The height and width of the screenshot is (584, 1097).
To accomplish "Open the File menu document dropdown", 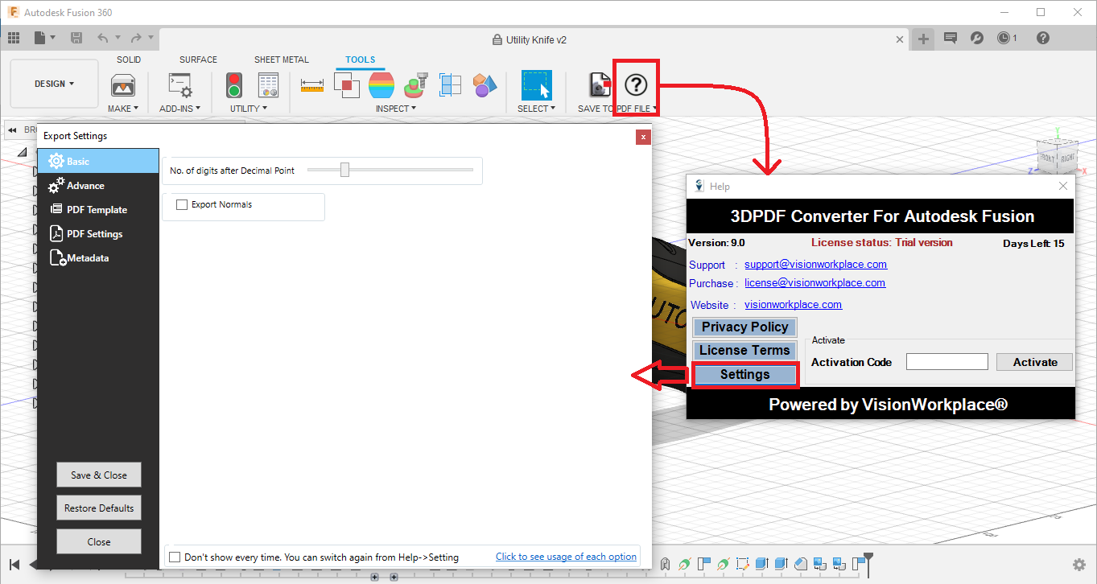I will (x=45, y=38).
